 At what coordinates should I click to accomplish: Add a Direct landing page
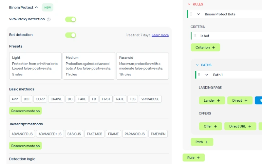coord(240,101)
